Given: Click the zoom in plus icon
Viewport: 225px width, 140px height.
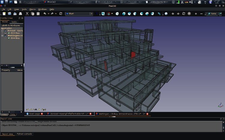Looking at the screenshot, I should click(196, 14).
